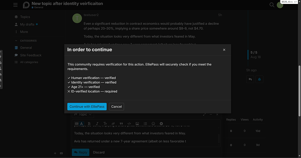
Task: Click the sidebar plus add icon
Action: click(55, 153)
